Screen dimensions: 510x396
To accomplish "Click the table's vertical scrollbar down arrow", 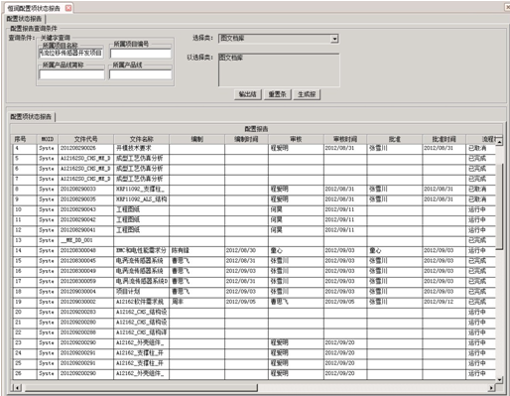I will click(x=499, y=379).
